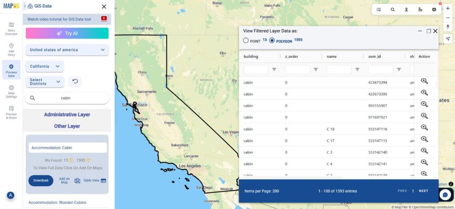
Task: Click NEXT page in table footer
Action: tap(423, 191)
